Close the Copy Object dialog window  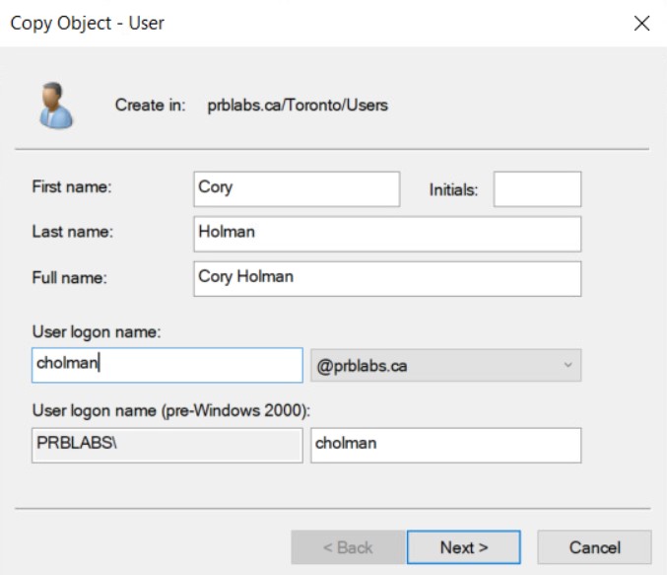pos(642,24)
